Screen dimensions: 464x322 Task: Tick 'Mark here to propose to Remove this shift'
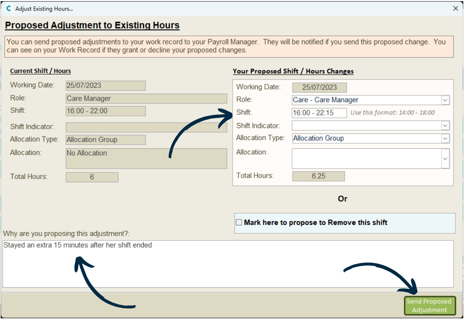pyautogui.click(x=239, y=222)
